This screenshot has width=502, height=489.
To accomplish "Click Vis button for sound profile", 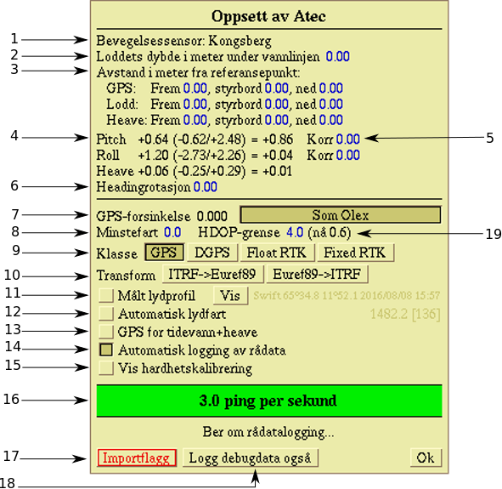I will [x=230, y=295].
